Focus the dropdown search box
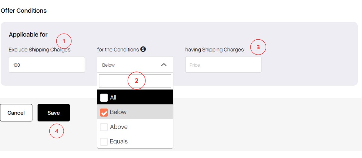The image size is (362, 158). pos(135,81)
